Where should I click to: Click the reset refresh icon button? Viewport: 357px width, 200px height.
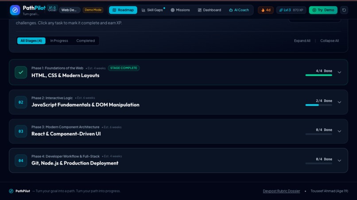tap(344, 10)
